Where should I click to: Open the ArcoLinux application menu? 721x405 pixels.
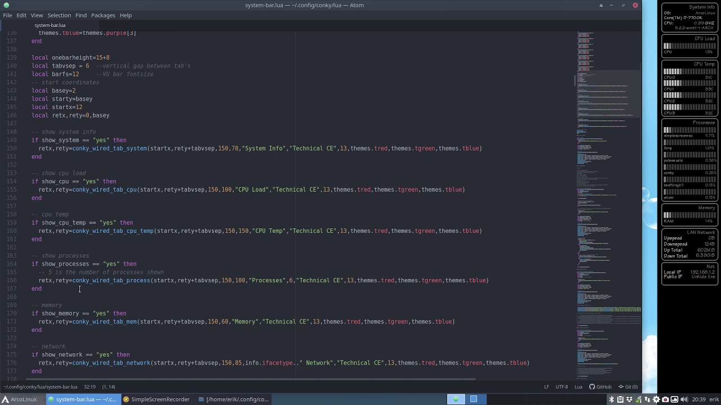click(20, 399)
